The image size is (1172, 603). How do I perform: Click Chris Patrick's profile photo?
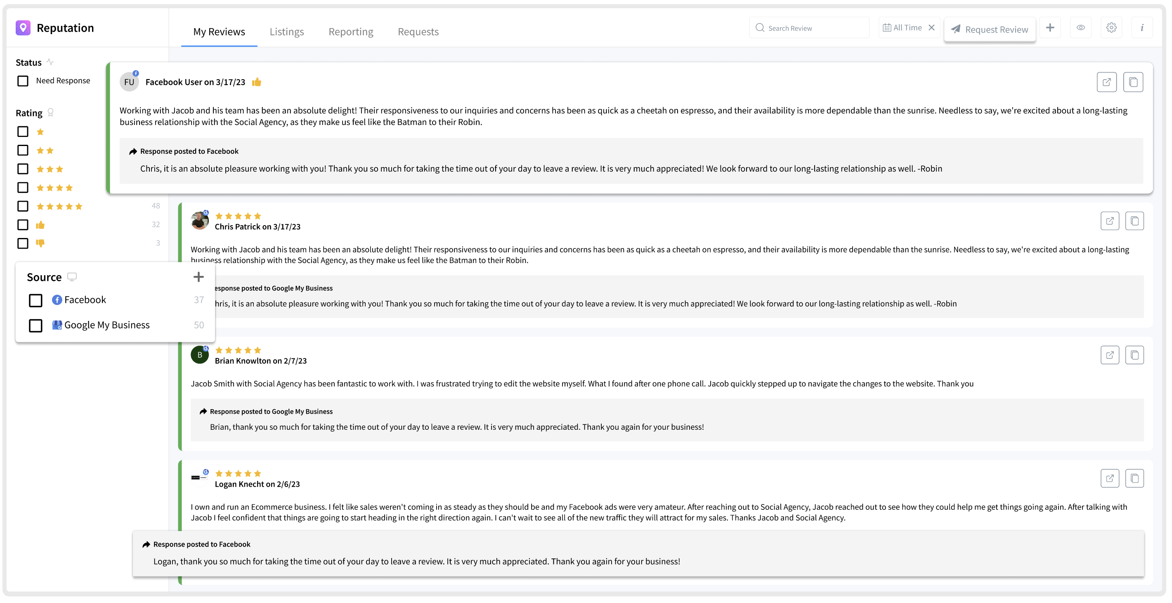(x=200, y=221)
